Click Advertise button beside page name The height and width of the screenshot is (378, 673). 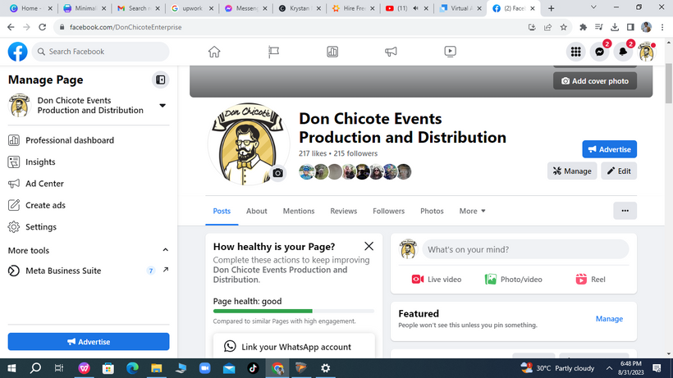coord(610,149)
